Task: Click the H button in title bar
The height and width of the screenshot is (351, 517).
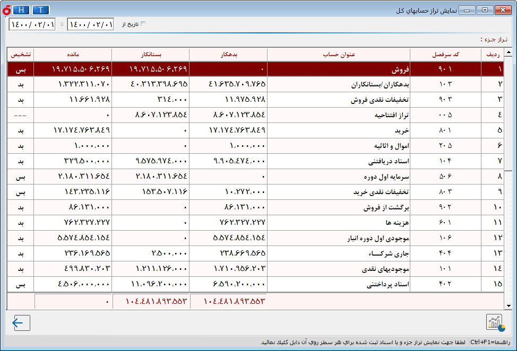Action: click(21, 10)
